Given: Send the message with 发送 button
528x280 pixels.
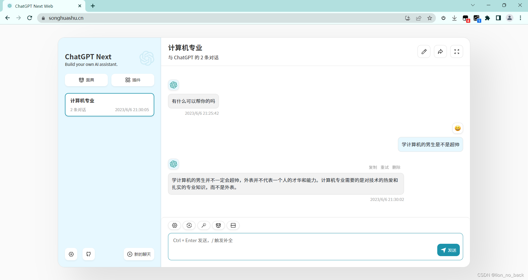Looking at the screenshot, I should pos(448,250).
